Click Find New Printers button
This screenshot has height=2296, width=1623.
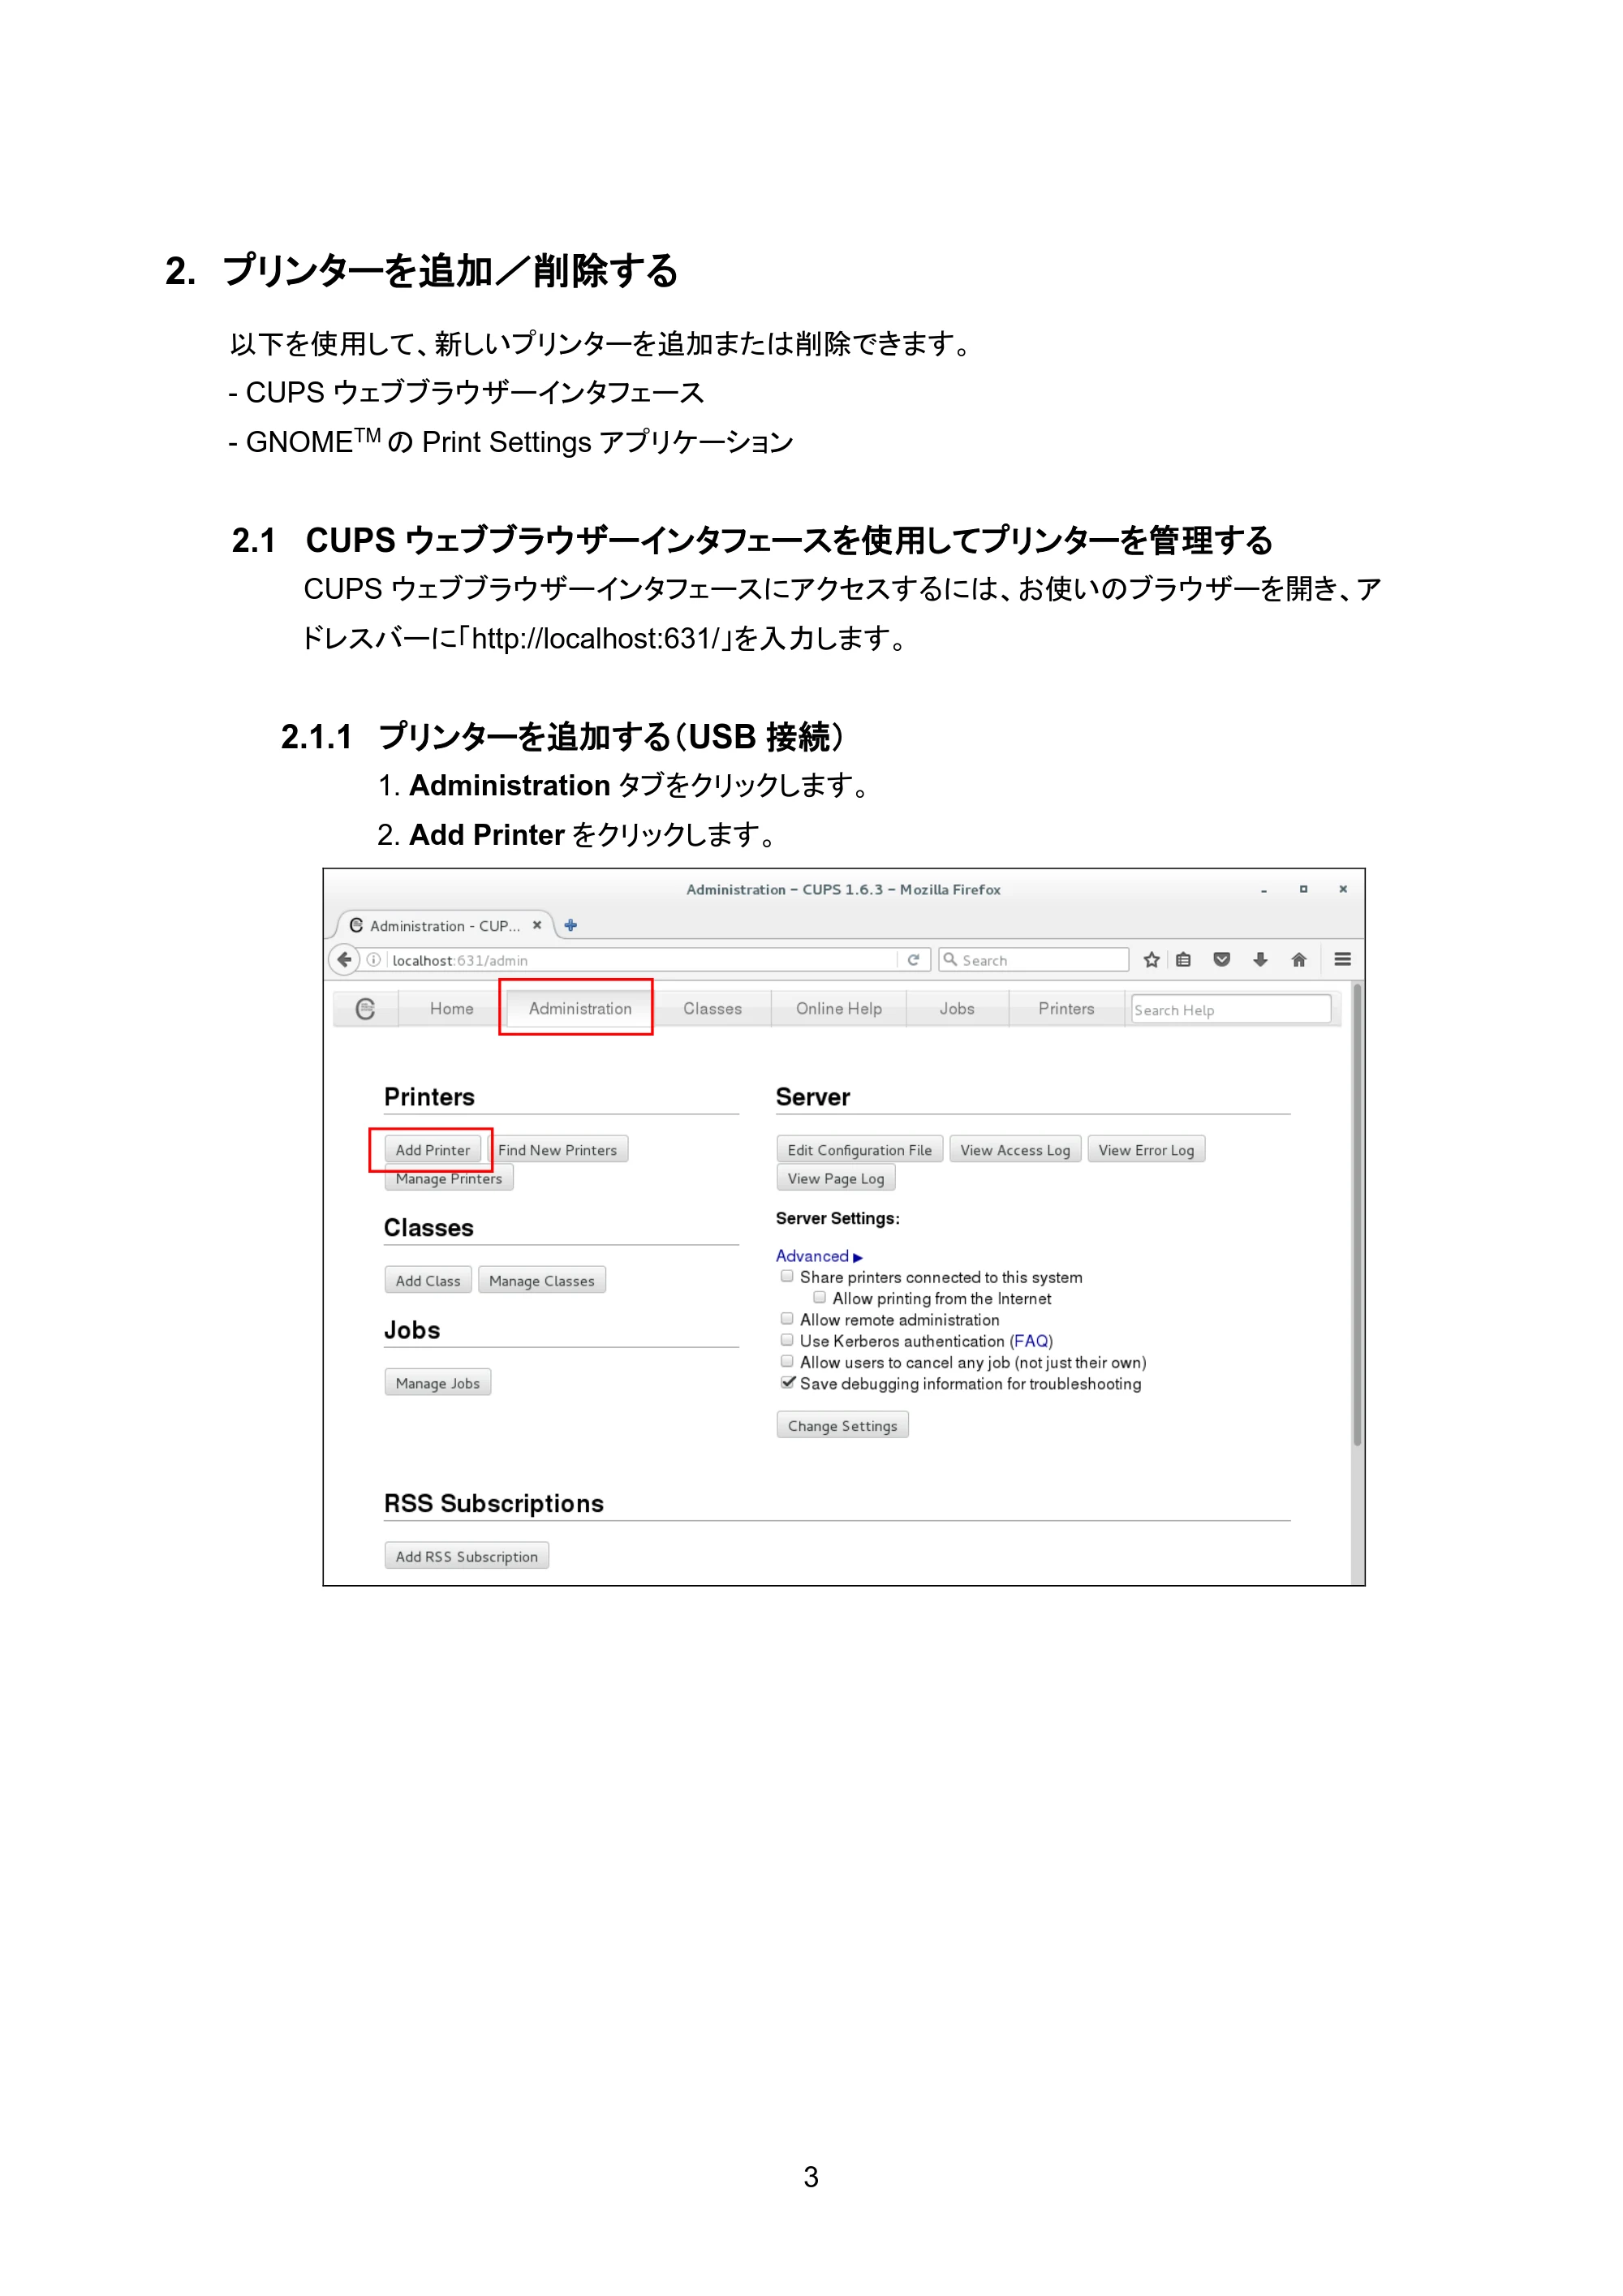point(557,1150)
